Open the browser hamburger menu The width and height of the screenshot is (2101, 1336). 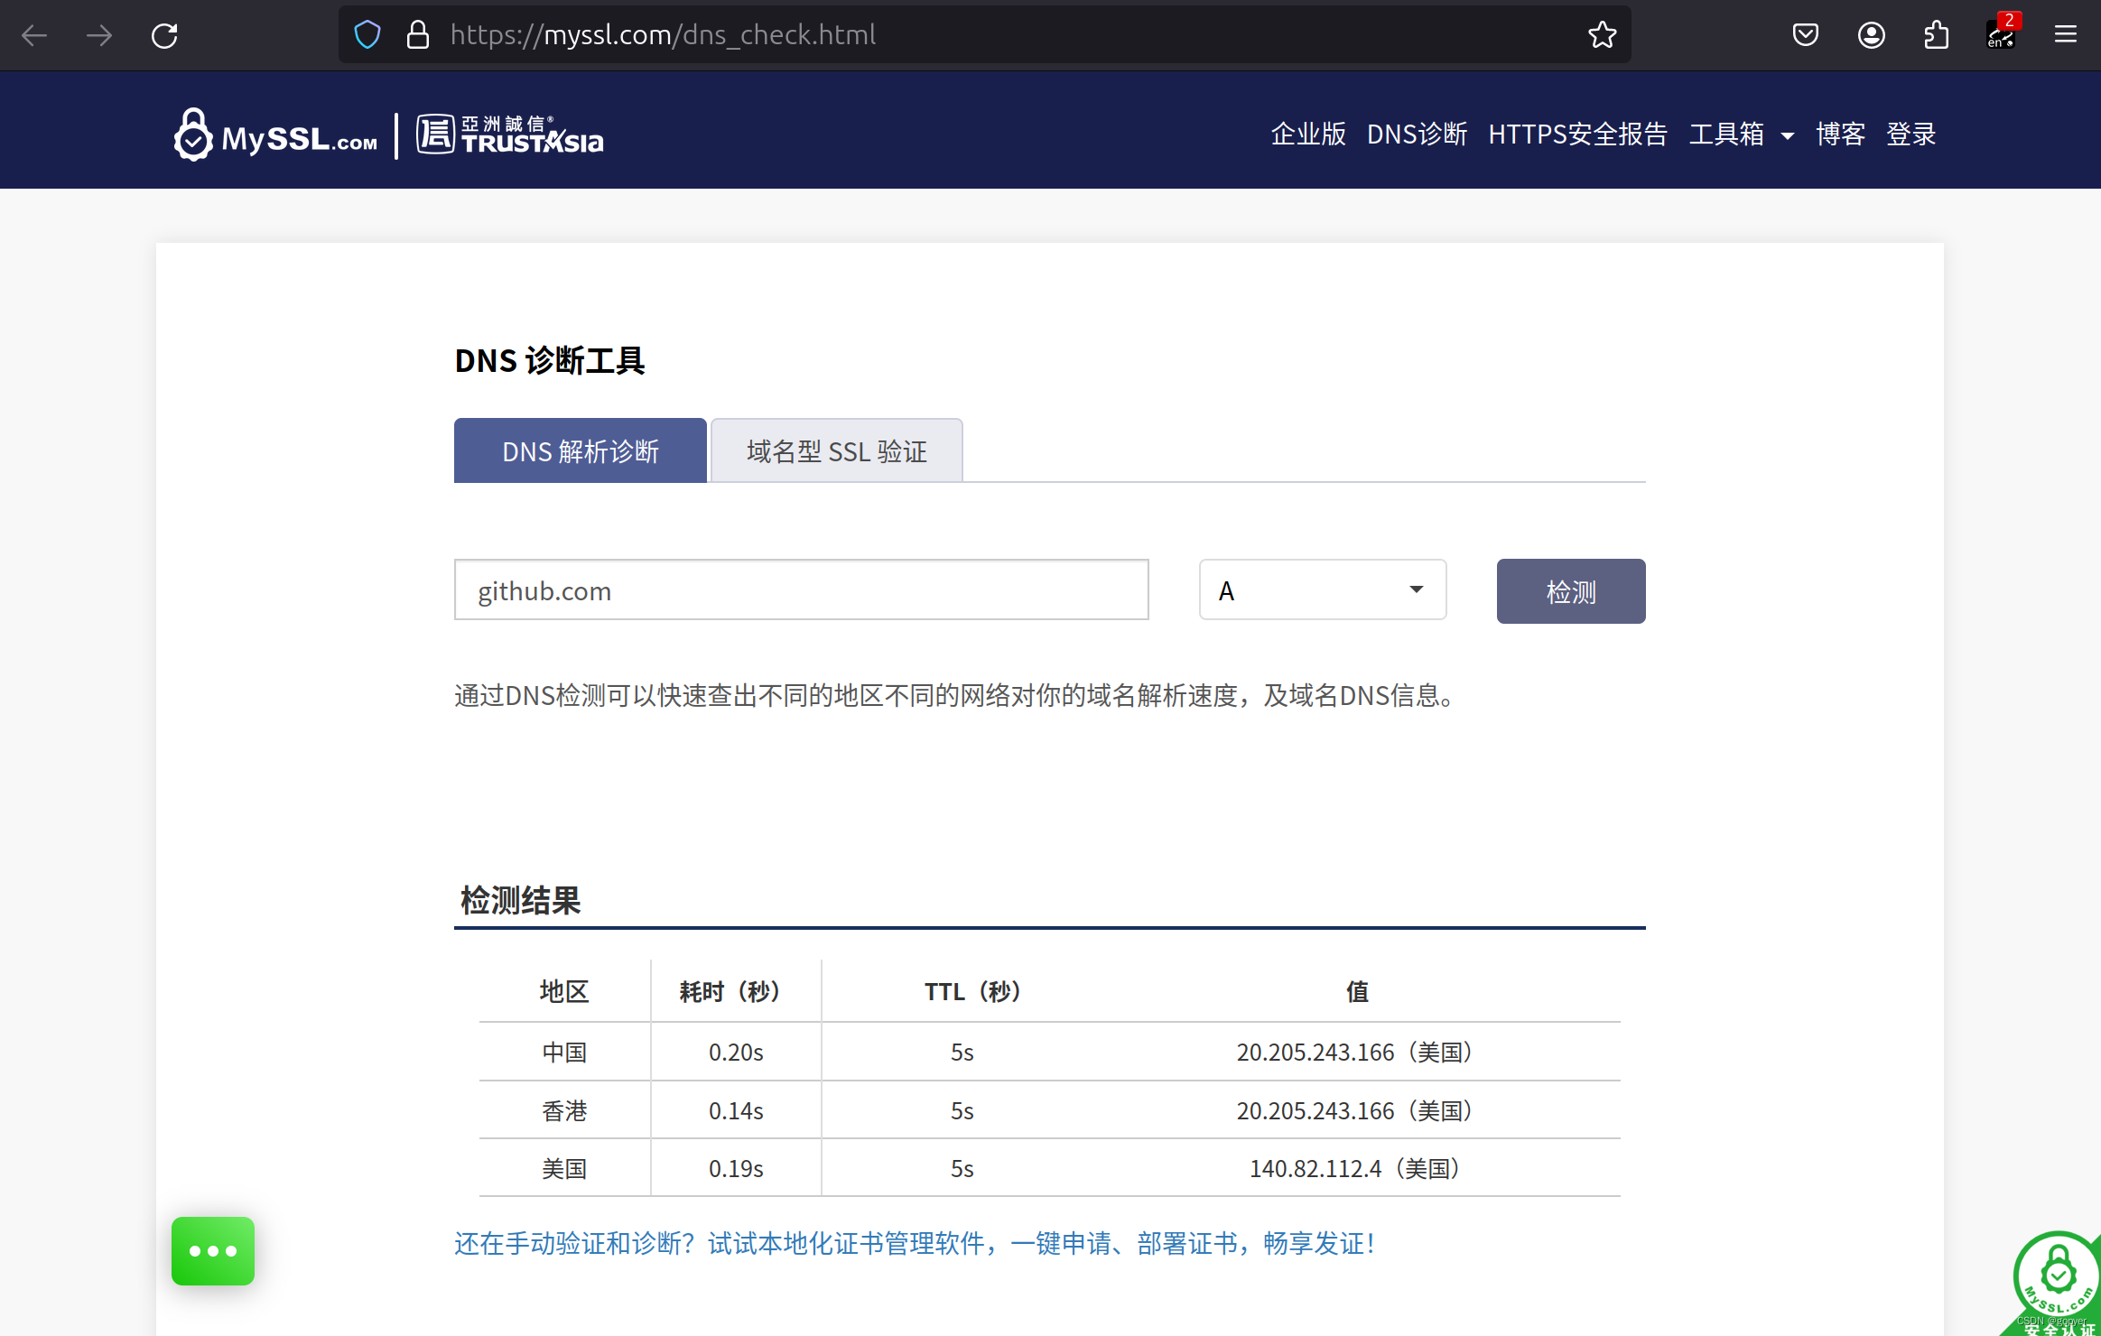tap(2067, 34)
